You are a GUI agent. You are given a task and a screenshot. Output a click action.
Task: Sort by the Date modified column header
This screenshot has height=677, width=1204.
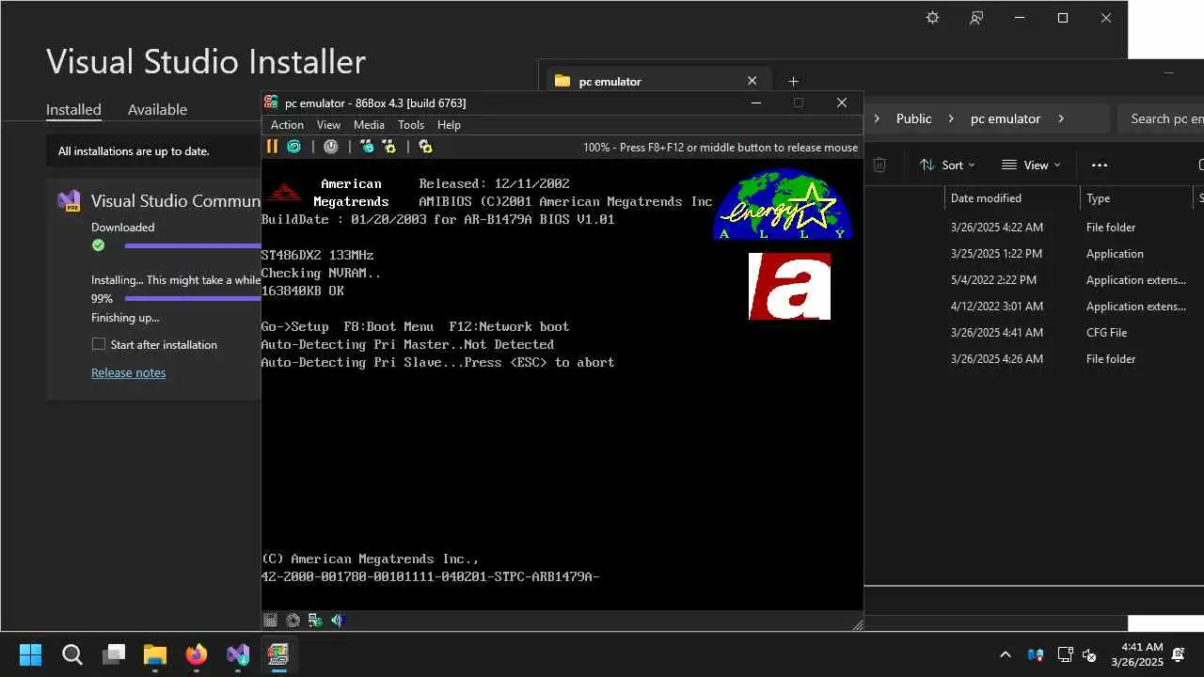pos(1012,198)
